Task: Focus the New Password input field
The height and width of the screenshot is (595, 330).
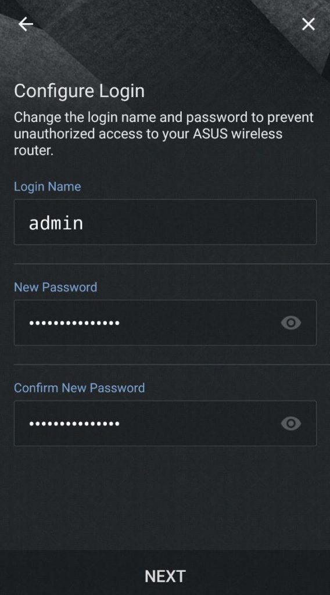Action: click(165, 323)
